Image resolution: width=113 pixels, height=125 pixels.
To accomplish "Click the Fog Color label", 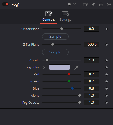I will [32, 67].
